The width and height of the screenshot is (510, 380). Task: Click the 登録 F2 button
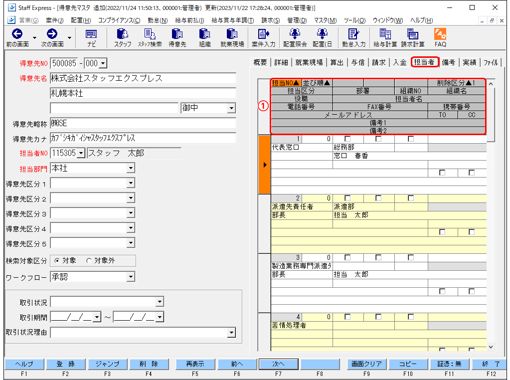pos(66,364)
